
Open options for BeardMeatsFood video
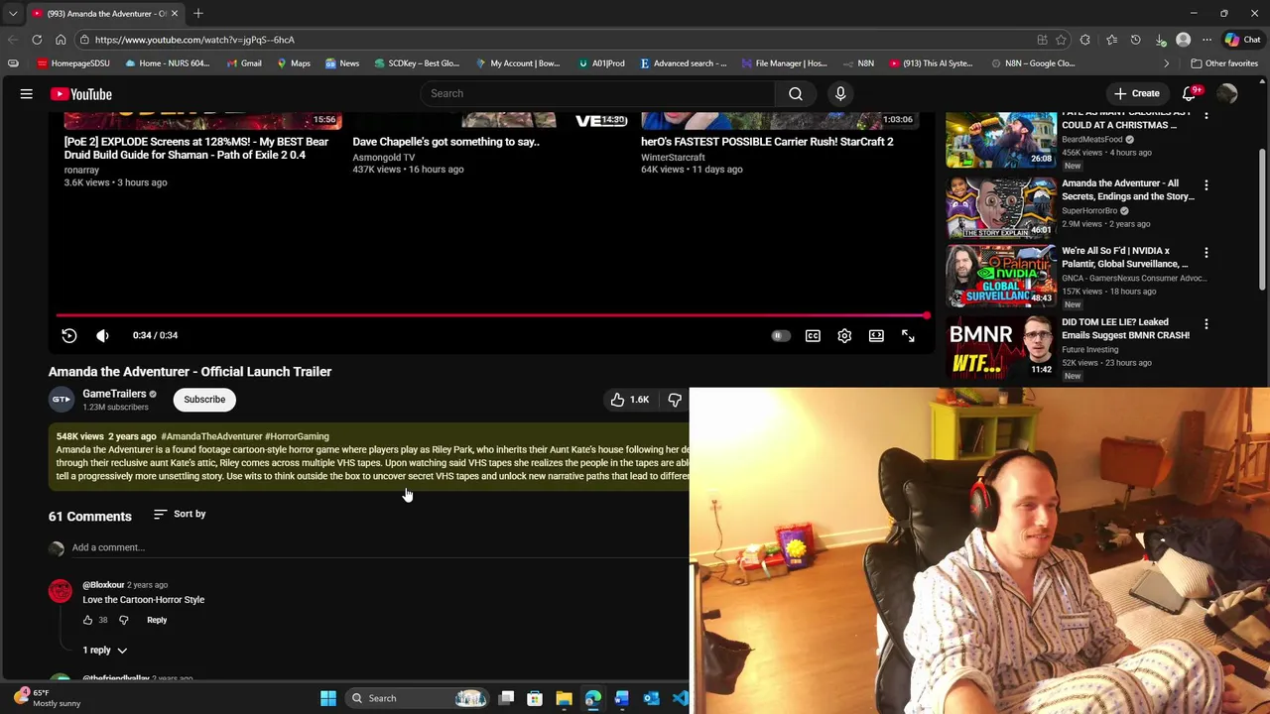[x=1206, y=115]
